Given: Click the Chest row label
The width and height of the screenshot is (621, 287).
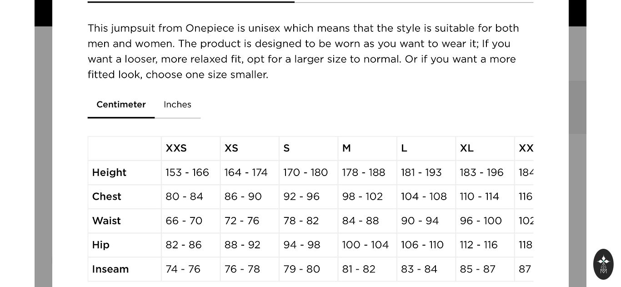Looking at the screenshot, I should tap(107, 197).
